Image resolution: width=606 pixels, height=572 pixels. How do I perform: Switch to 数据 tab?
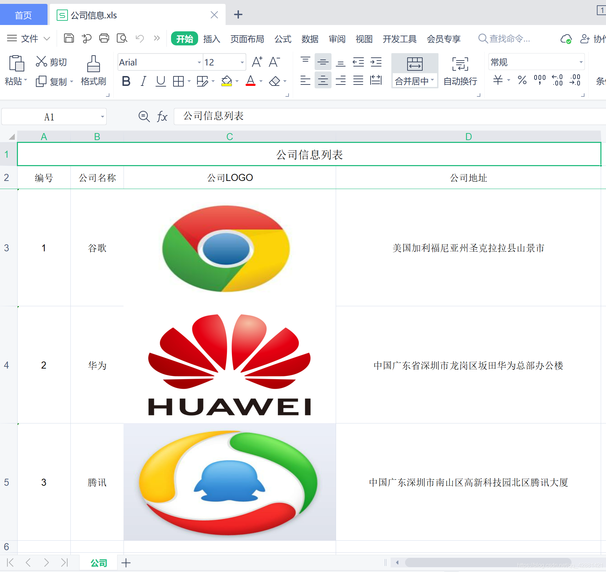pos(310,39)
